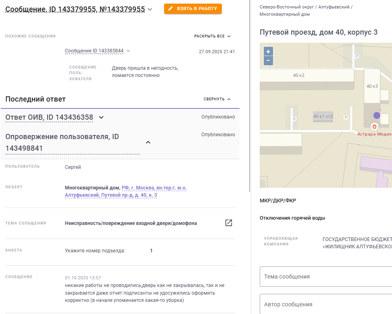This screenshot has height=314, width=392.
Task: Click the parking icon above building 40 к2
Action: 356,56
